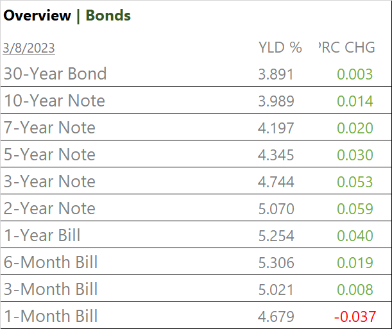Open the Overview heading link
The height and width of the screenshot is (329, 392).
[x=37, y=15]
